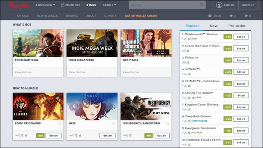This screenshot has height=148, width=263.
Task: Open the wallet balance icon showing $0.00
Action: click(x=210, y=16)
